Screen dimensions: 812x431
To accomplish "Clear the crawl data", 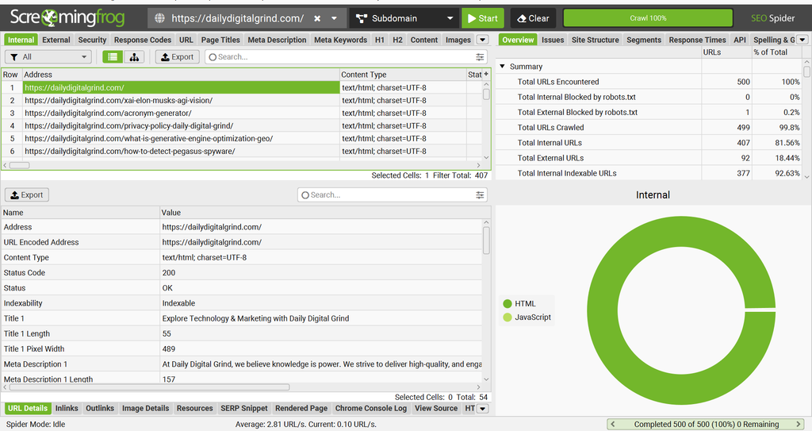I will [534, 19].
